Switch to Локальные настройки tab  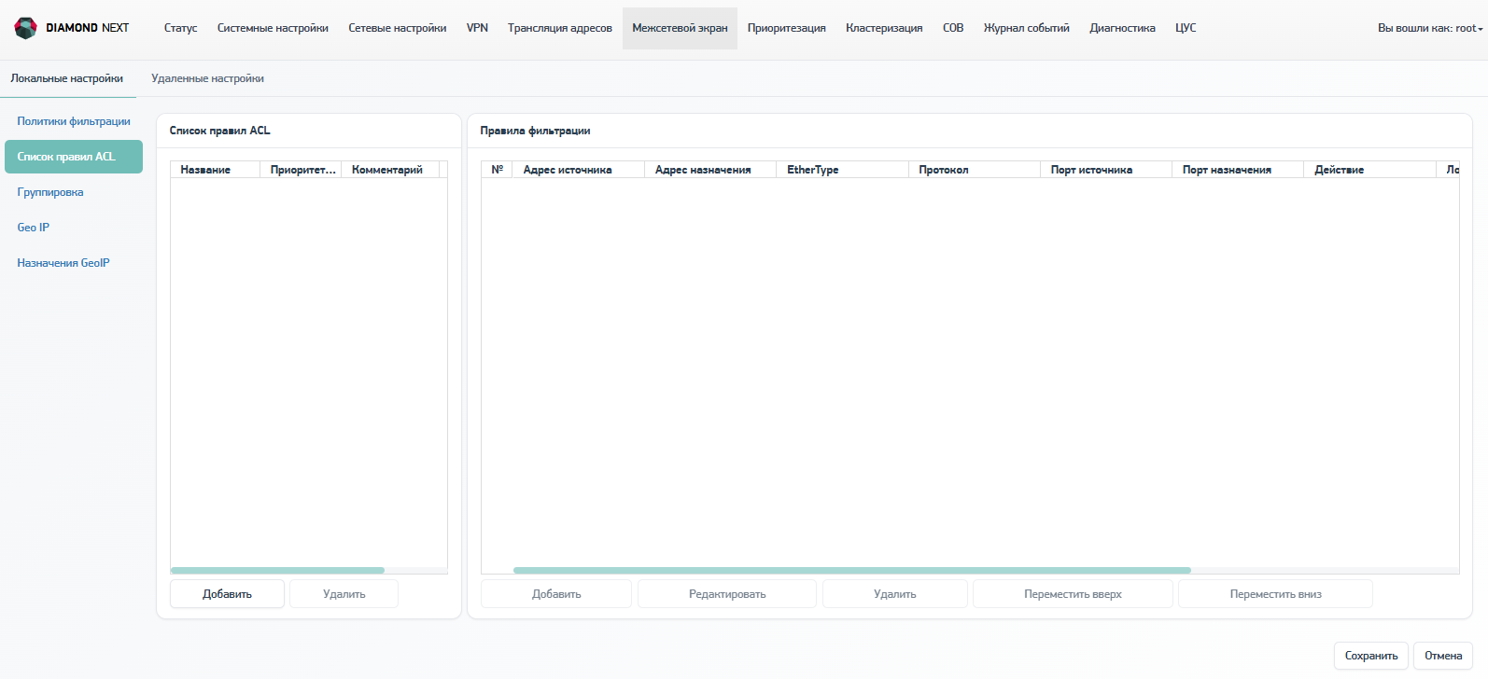click(x=67, y=78)
